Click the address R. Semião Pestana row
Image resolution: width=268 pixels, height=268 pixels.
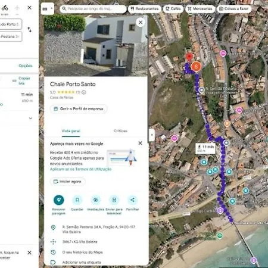96,229
